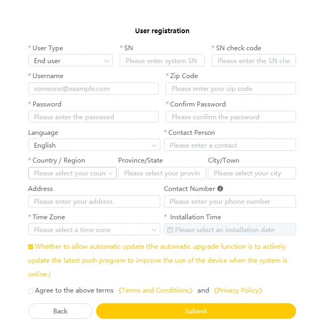Open the User Type dropdown

pos(71,60)
